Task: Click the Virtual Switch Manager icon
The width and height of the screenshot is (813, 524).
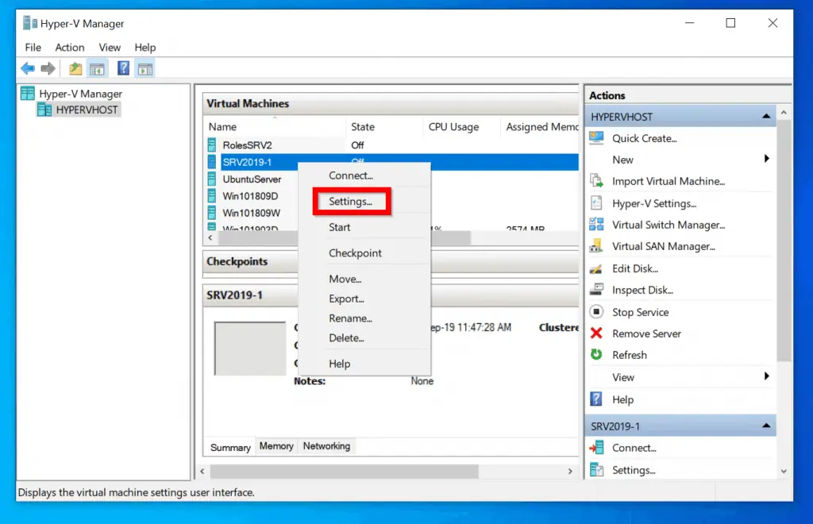Action: [597, 225]
